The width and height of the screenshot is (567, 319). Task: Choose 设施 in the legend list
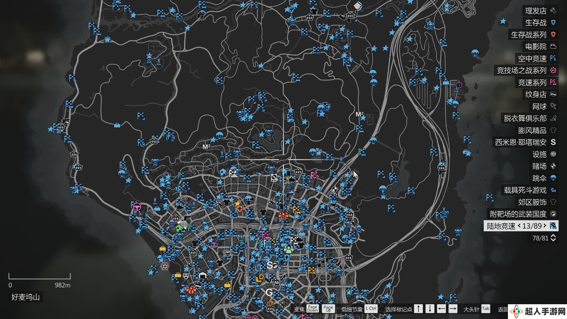pyautogui.click(x=544, y=154)
